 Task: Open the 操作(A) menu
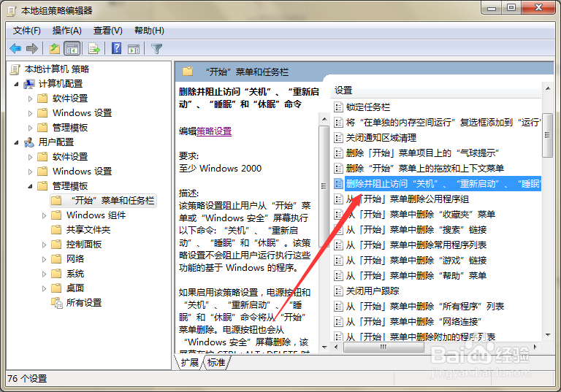[x=67, y=31]
